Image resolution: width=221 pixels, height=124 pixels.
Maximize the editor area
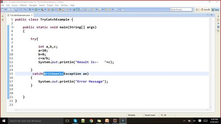tap(212, 14)
